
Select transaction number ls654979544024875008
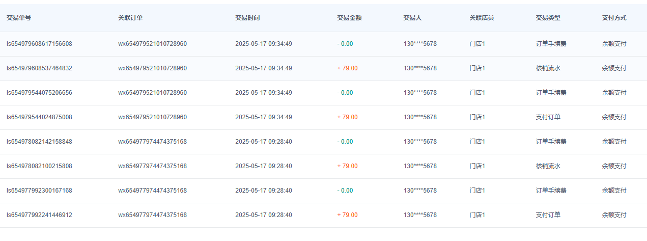click(39, 117)
